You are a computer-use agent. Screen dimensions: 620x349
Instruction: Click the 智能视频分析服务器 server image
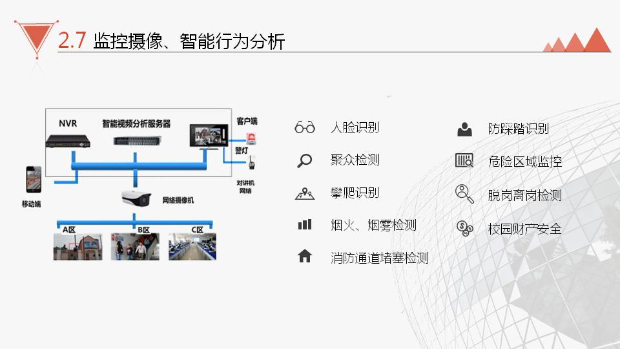coord(135,140)
